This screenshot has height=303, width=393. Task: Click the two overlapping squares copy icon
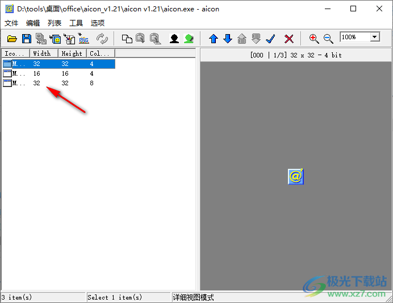coord(127,39)
